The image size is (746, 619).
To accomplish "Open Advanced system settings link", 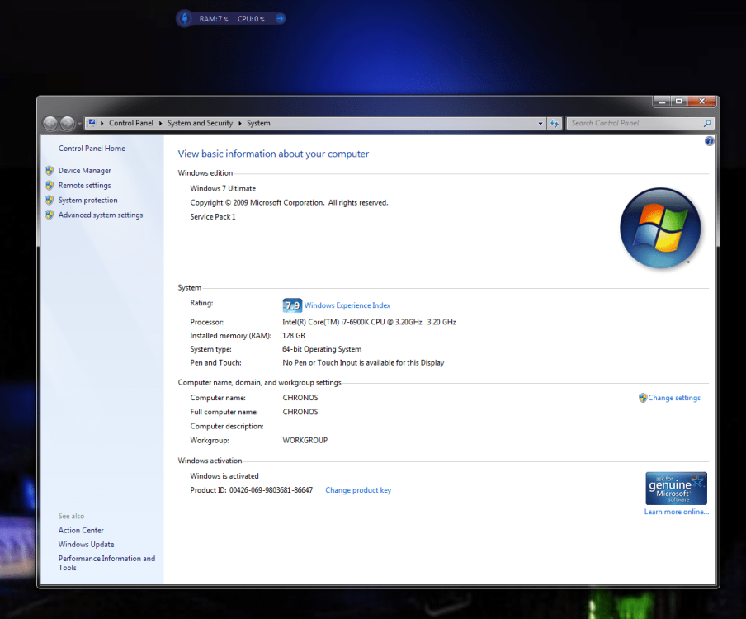I will coord(100,215).
